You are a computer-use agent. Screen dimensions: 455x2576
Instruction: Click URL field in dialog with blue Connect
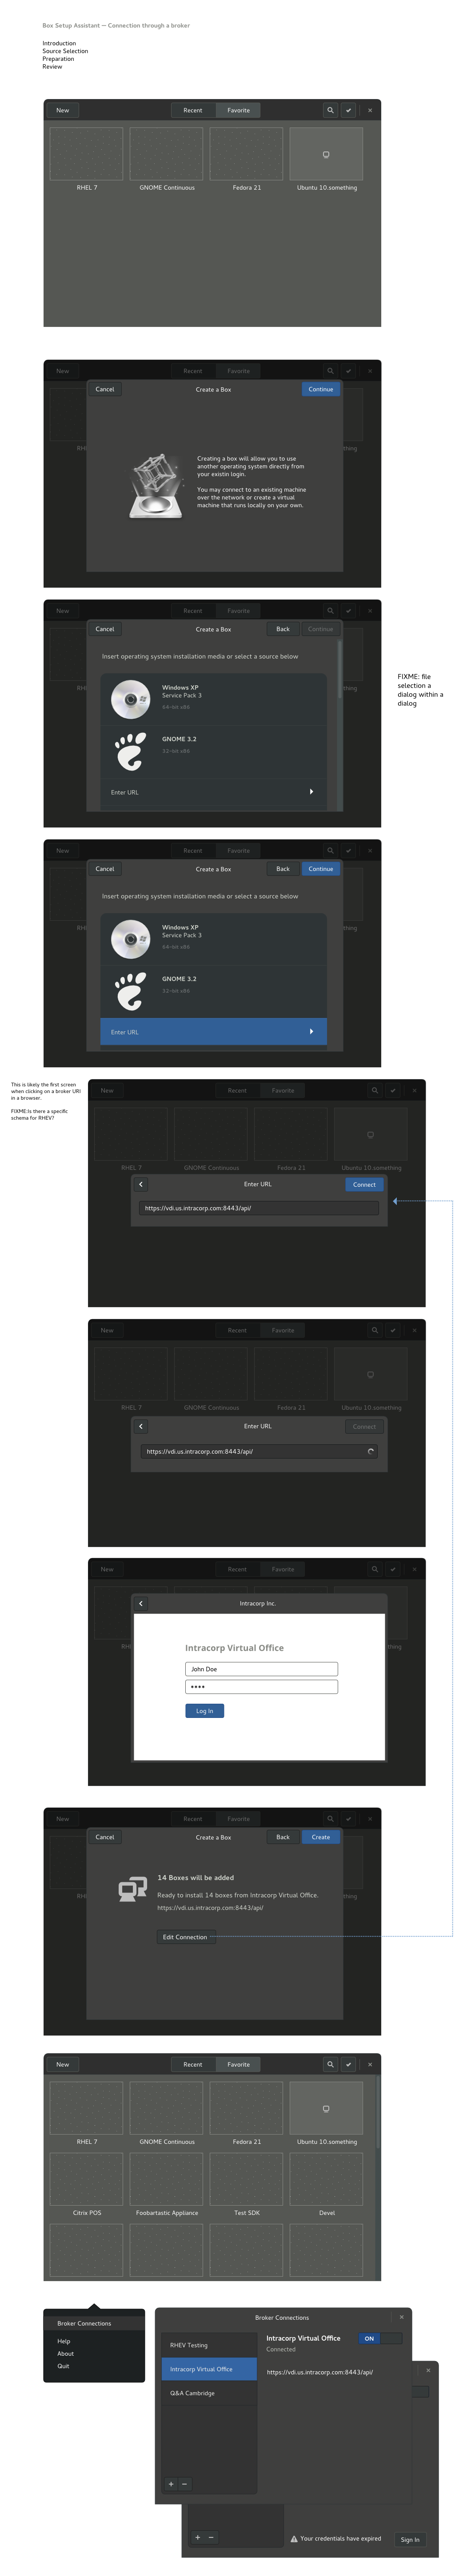[x=259, y=1208]
